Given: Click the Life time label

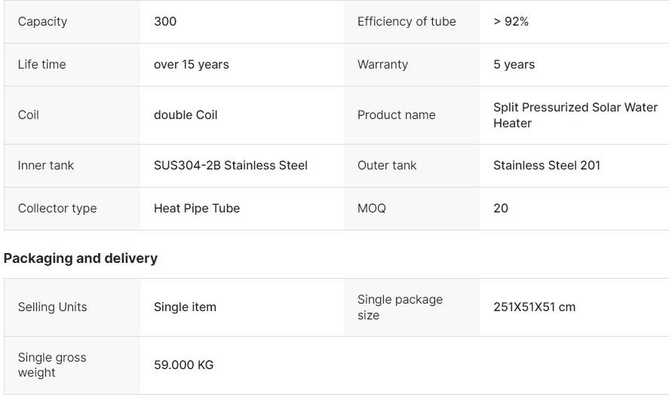Looking at the screenshot, I should 41,65.
